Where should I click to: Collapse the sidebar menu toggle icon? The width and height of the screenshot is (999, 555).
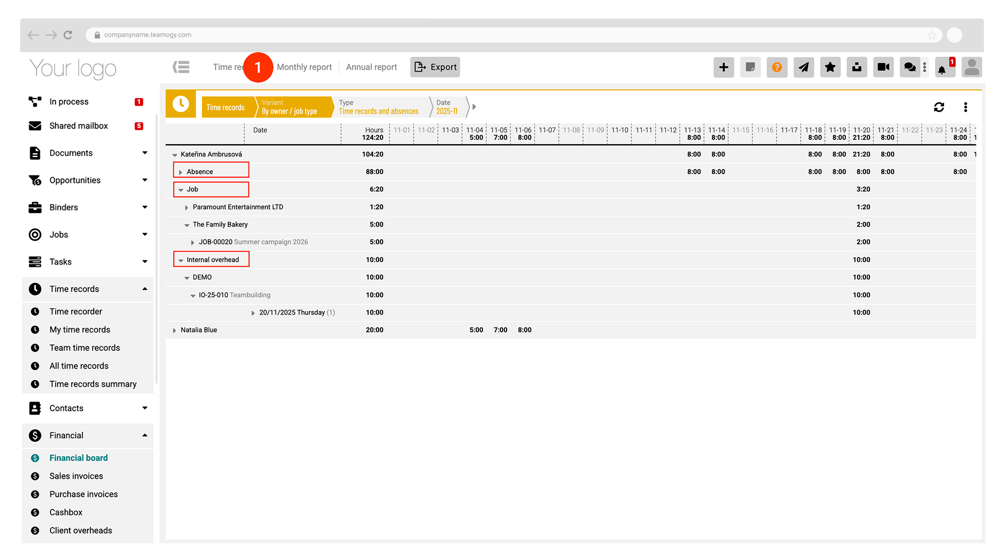(x=181, y=67)
